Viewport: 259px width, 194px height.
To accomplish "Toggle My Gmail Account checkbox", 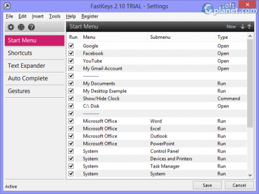I will pos(71,68).
